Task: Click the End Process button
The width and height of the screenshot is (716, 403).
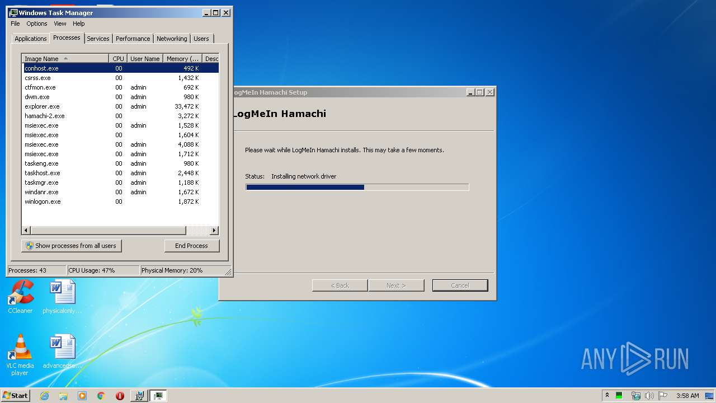Action: [x=192, y=246]
